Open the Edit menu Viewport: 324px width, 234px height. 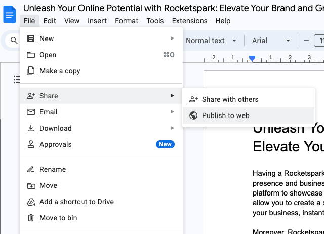(50, 21)
